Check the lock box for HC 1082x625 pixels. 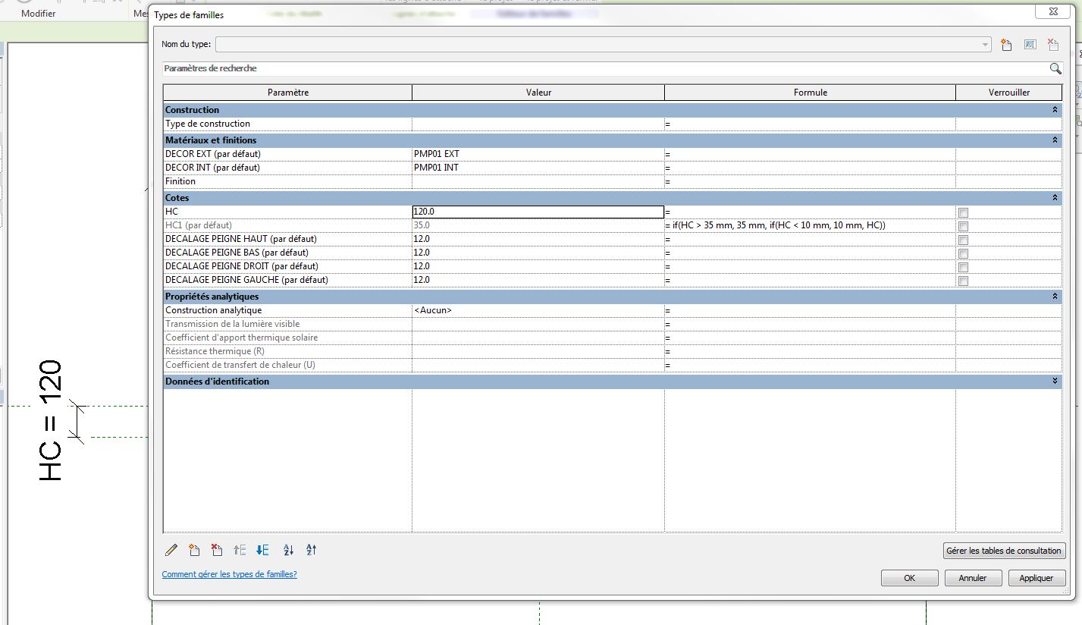963,212
